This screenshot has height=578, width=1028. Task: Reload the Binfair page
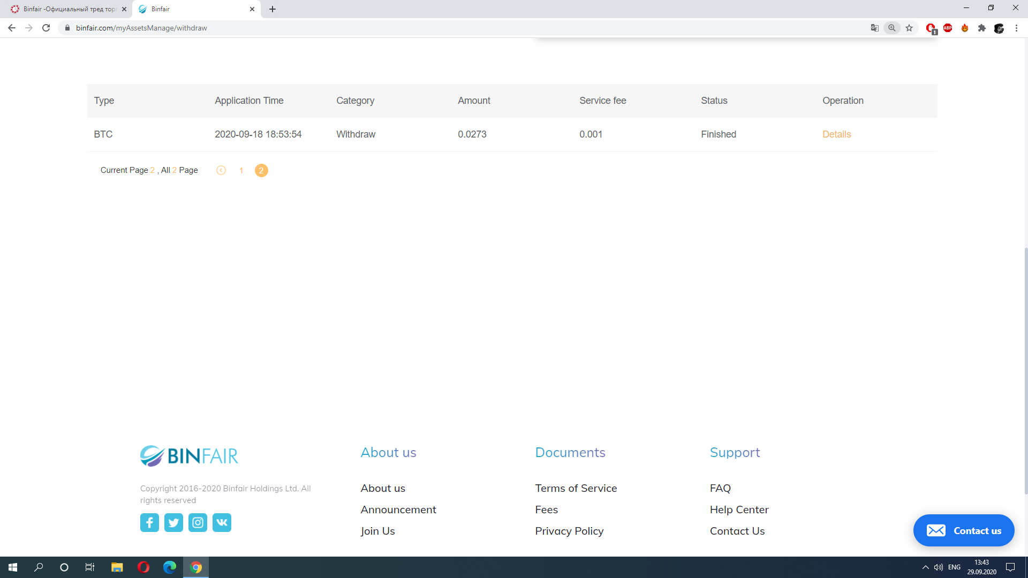coord(46,28)
